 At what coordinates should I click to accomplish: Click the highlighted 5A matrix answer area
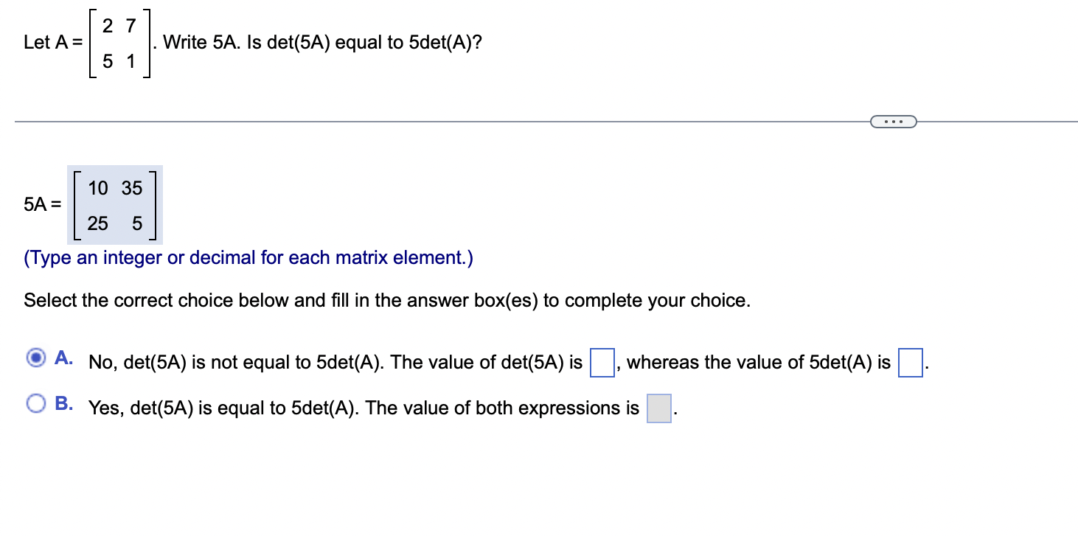pyautogui.click(x=115, y=206)
